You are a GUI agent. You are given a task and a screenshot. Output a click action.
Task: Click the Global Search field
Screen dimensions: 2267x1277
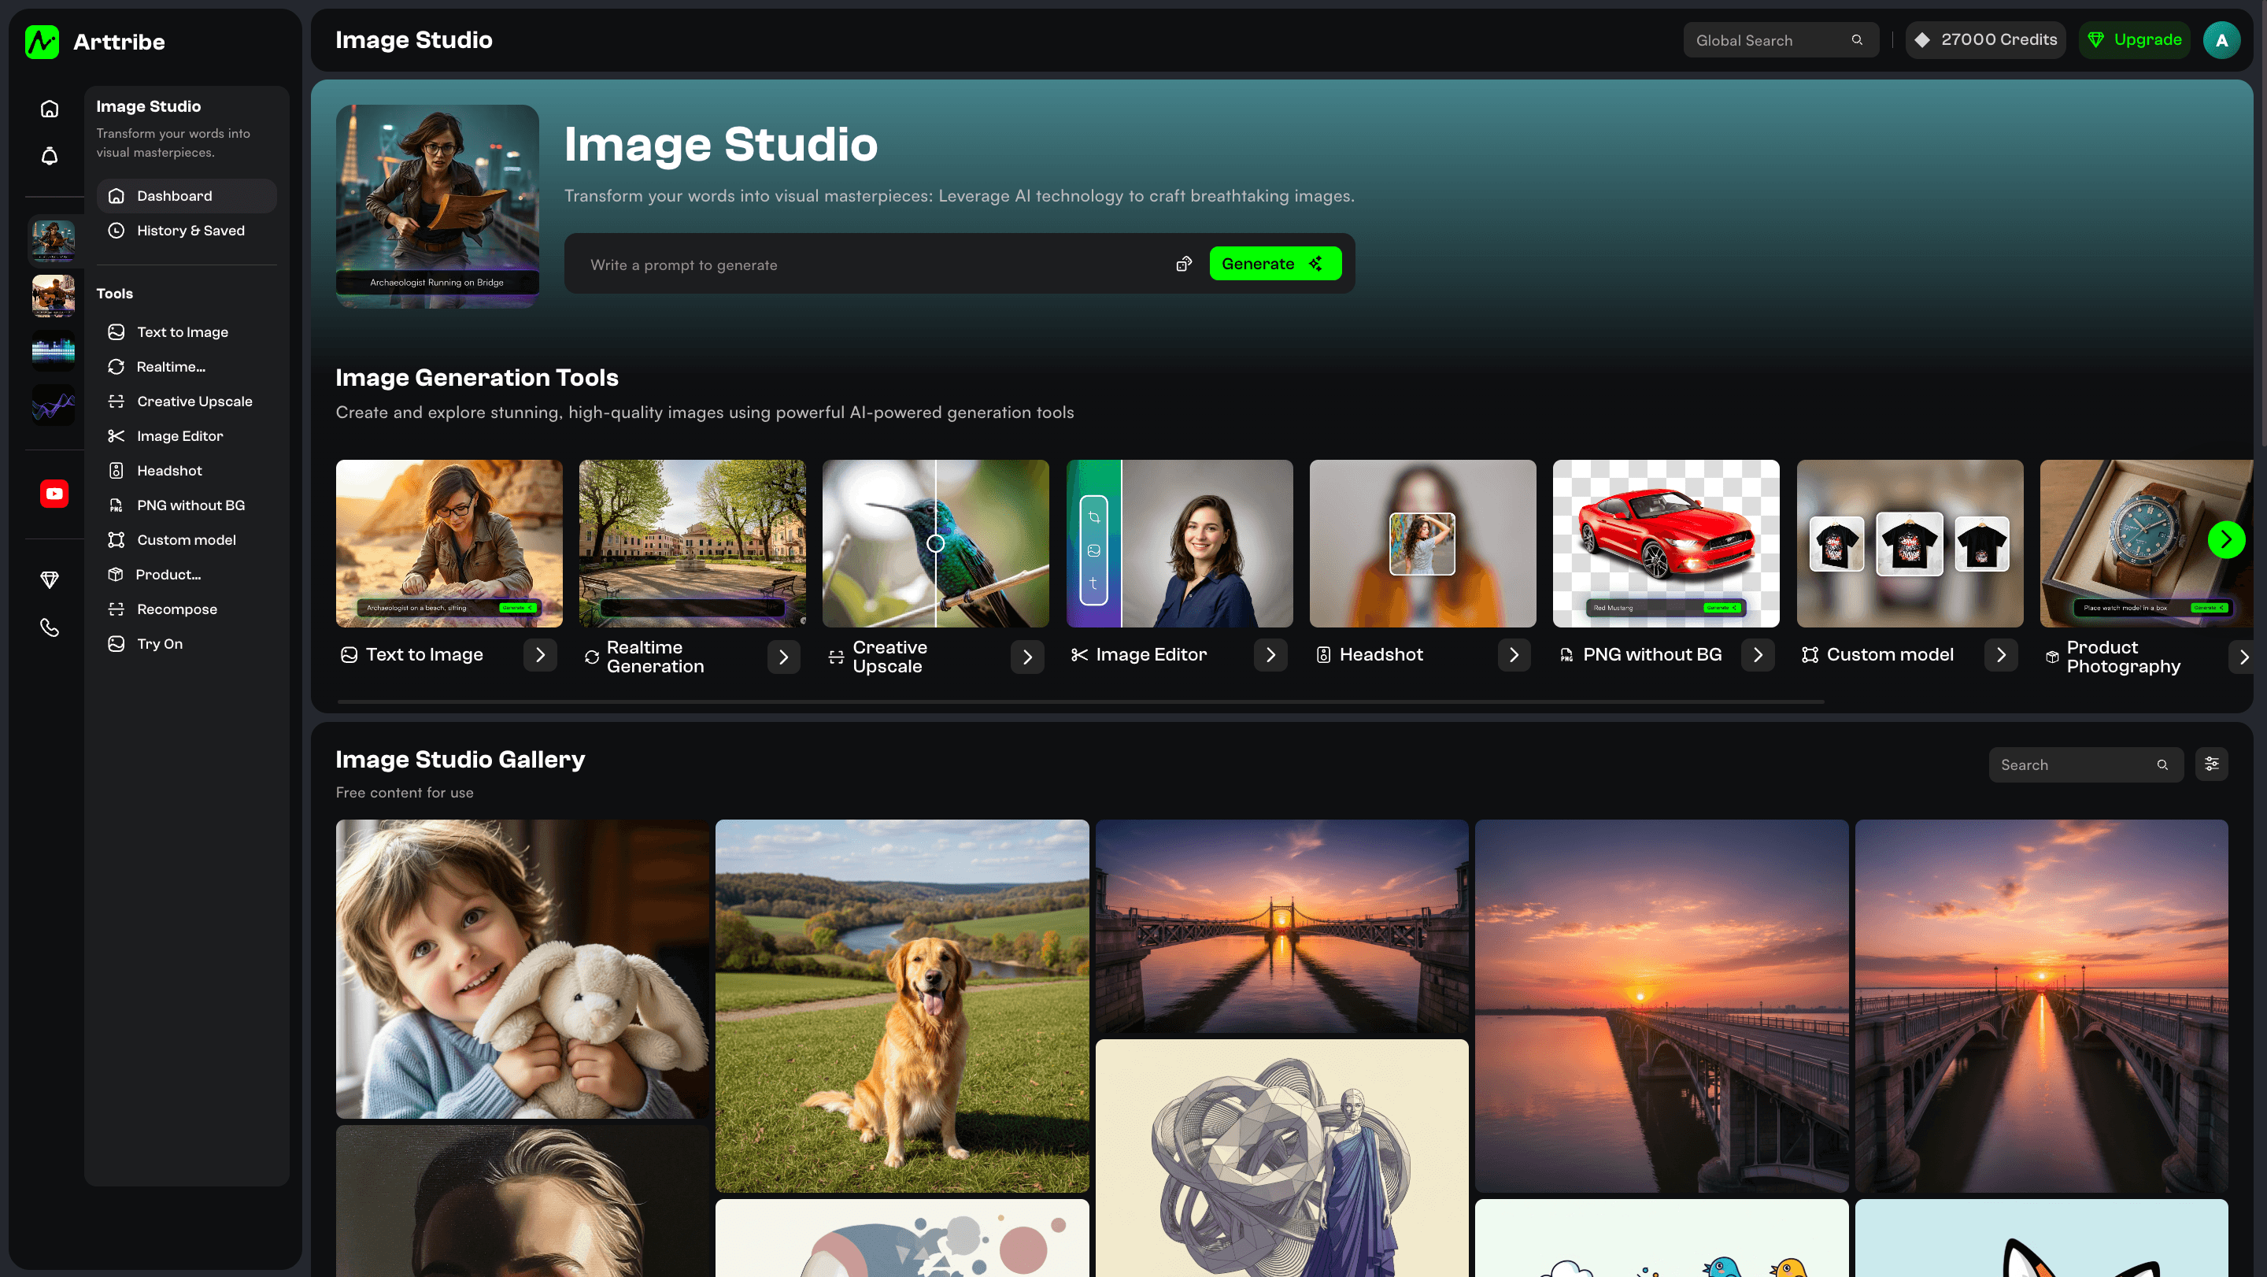tap(1781, 39)
